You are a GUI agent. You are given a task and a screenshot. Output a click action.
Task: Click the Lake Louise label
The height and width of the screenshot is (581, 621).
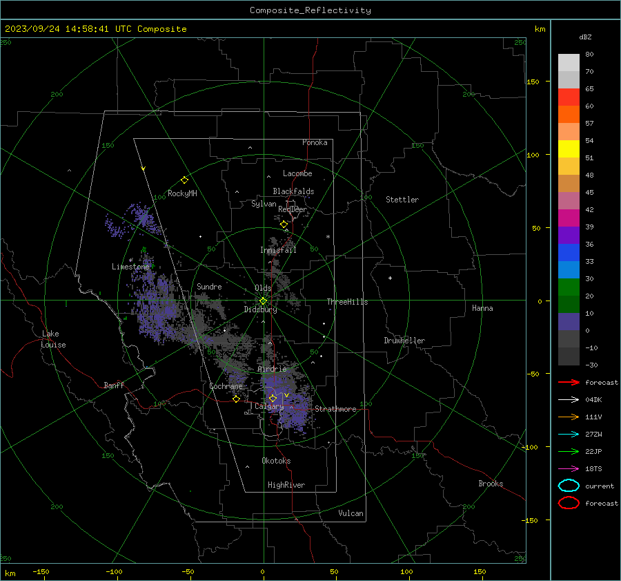pos(53,339)
